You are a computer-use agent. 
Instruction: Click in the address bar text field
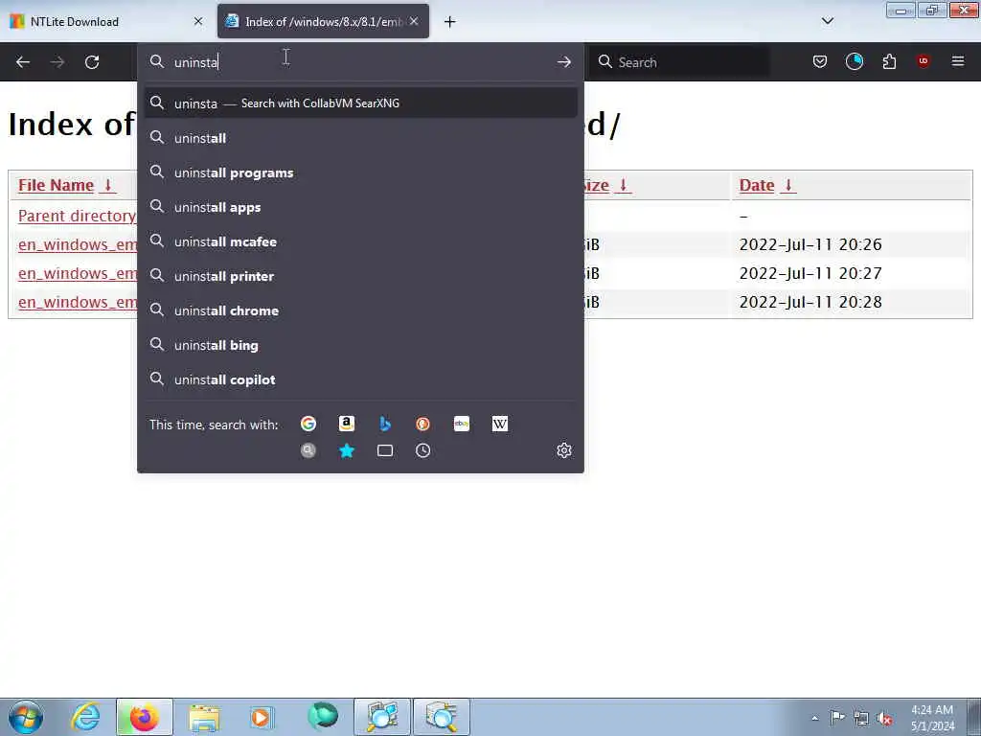(x=360, y=62)
